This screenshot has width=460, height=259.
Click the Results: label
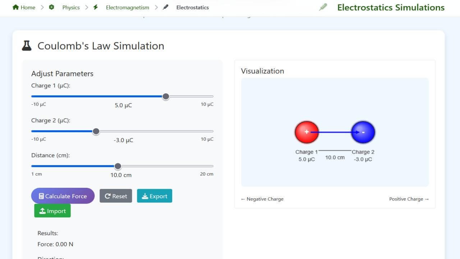[48, 233]
